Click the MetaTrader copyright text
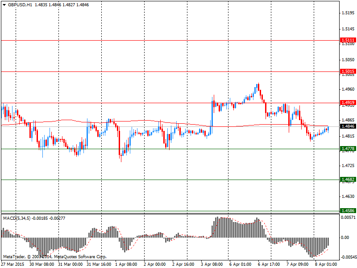Viewport: 357px width, 268px height. tap(54, 256)
